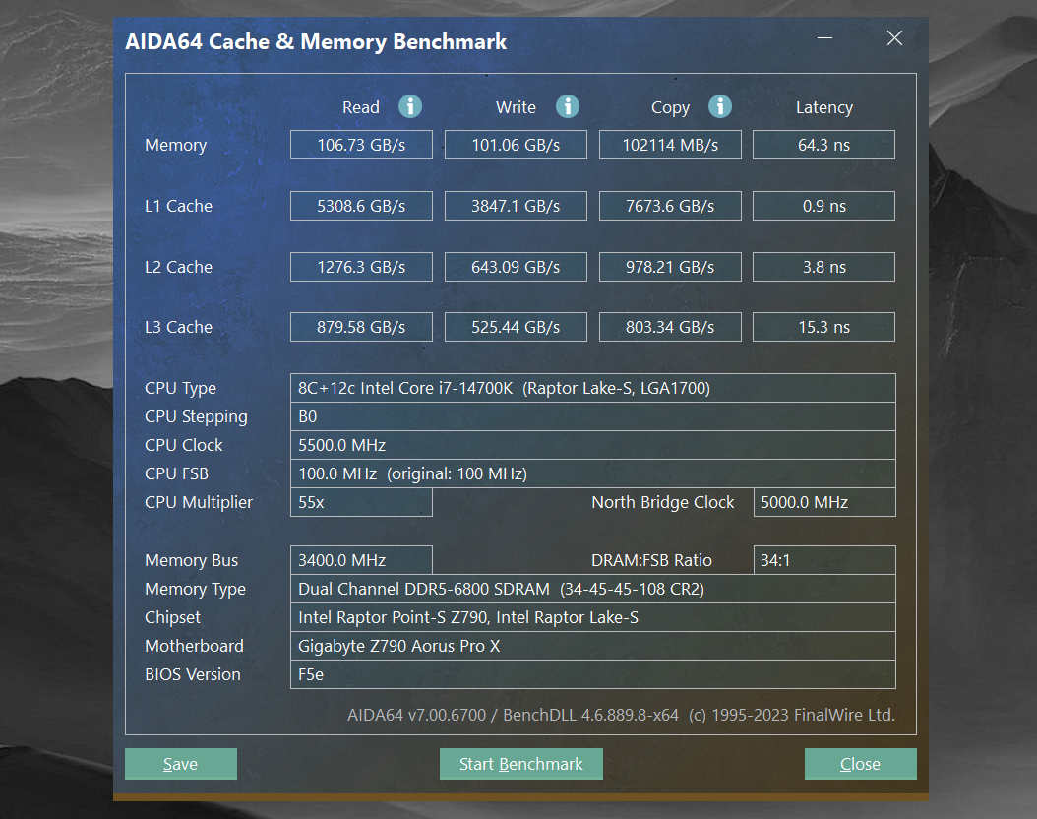Click Start Benchmark
The image size is (1037, 819).
tap(521, 764)
